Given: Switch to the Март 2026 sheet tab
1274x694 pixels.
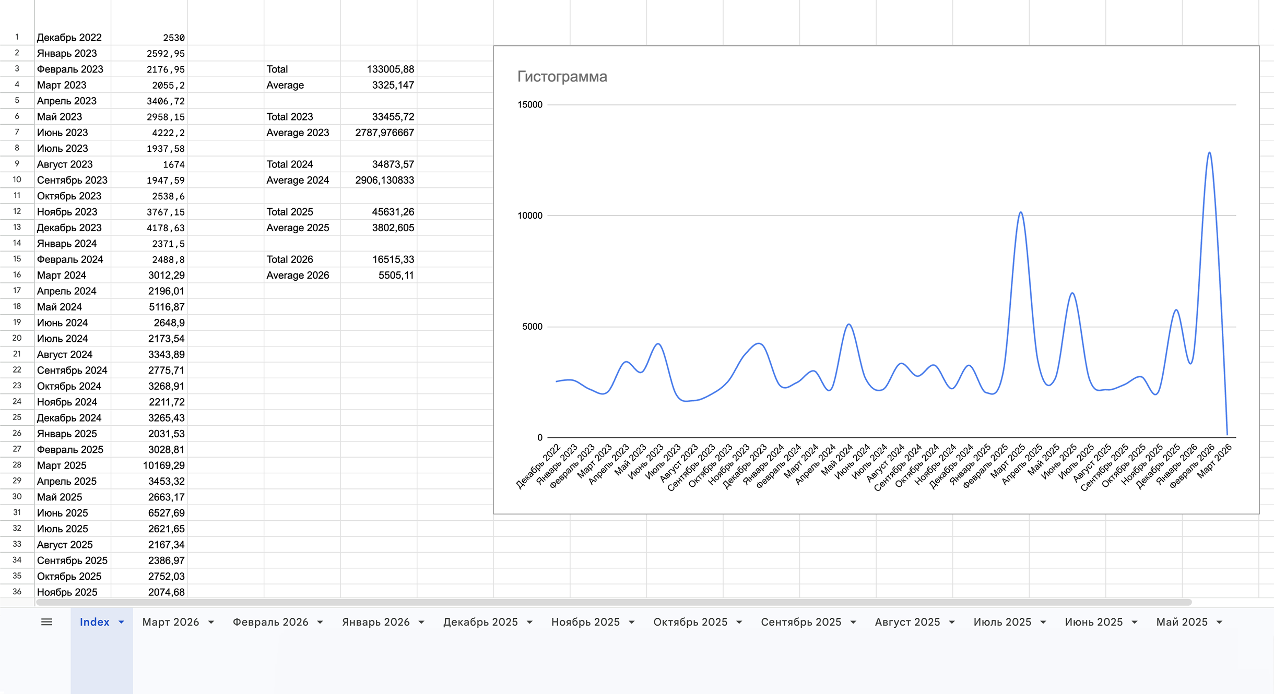Looking at the screenshot, I should pyautogui.click(x=170, y=622).
